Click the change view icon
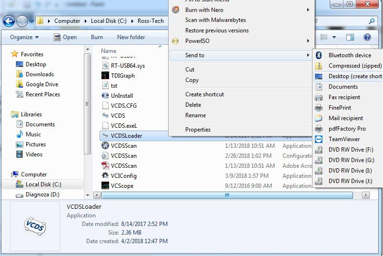This screenshot has width=383, height=256. point(323,37)
